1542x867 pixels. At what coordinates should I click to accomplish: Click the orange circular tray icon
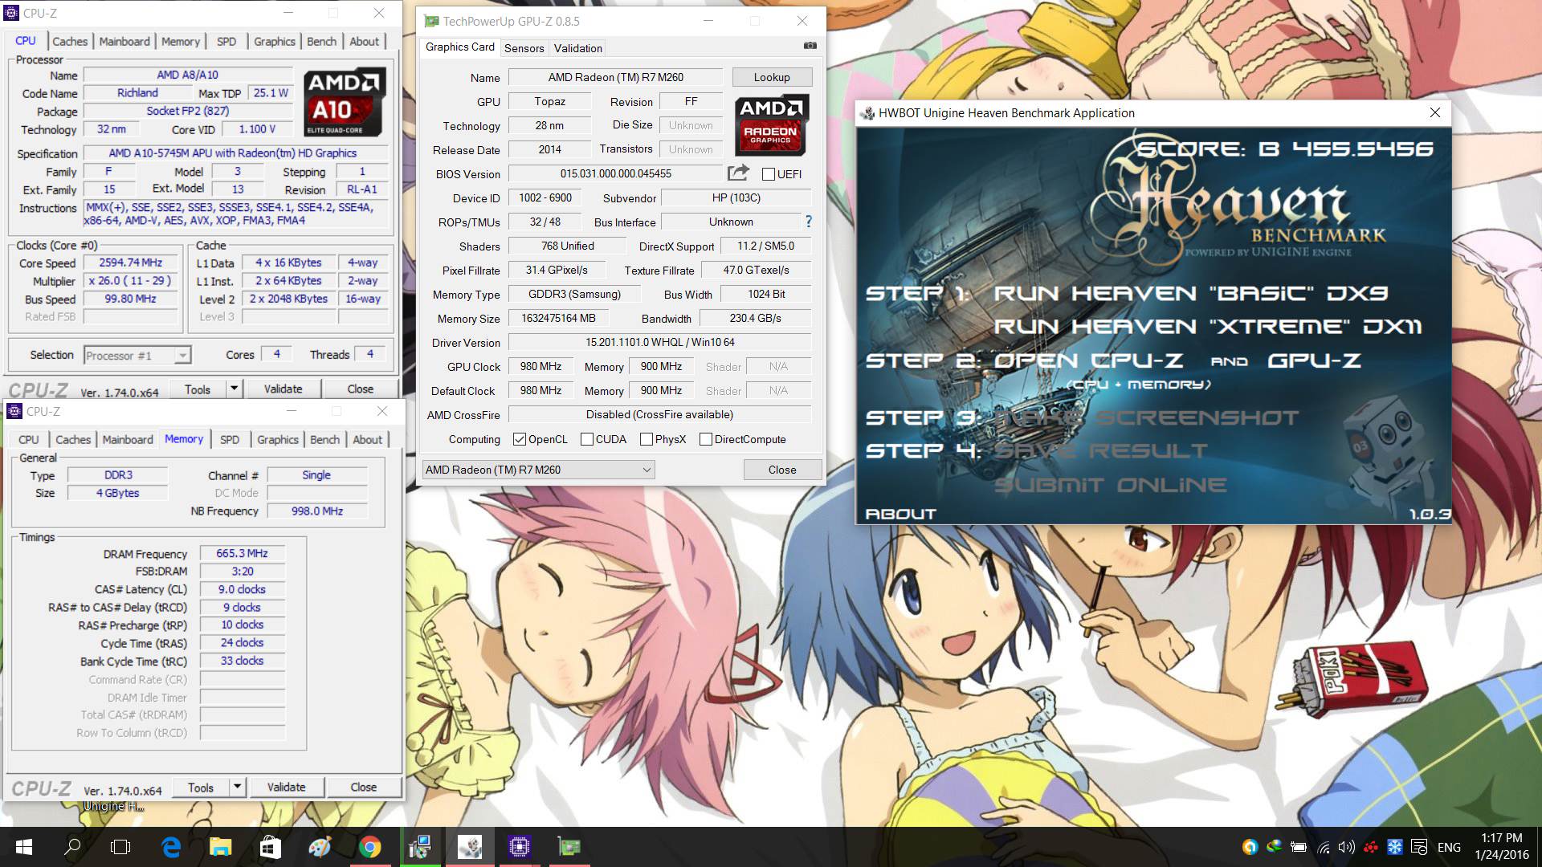click(x=1250, y=847)
